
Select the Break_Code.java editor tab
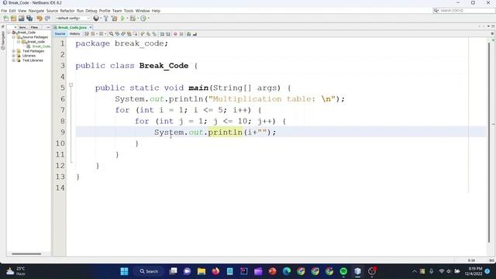[x=72, y=28]
